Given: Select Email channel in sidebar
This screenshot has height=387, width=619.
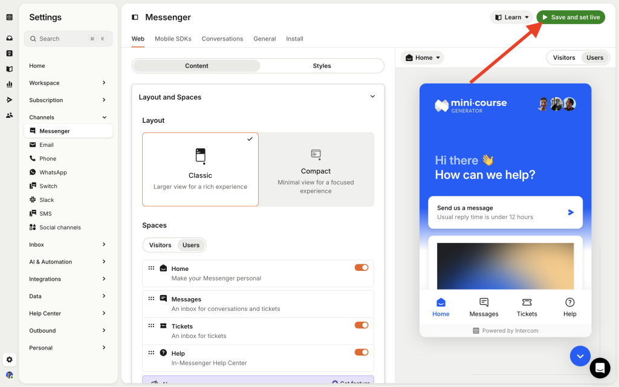Looking at the screenshot, I should [x=68, y=145].
